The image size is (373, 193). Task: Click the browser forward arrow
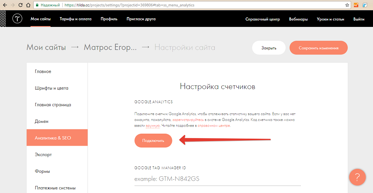pos(12,5)
